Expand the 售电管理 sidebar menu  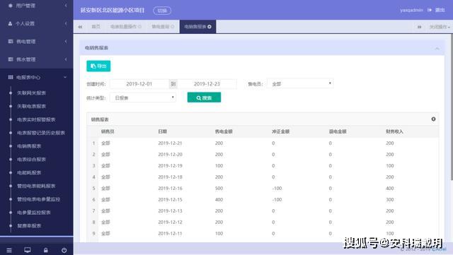pos(36,42)
